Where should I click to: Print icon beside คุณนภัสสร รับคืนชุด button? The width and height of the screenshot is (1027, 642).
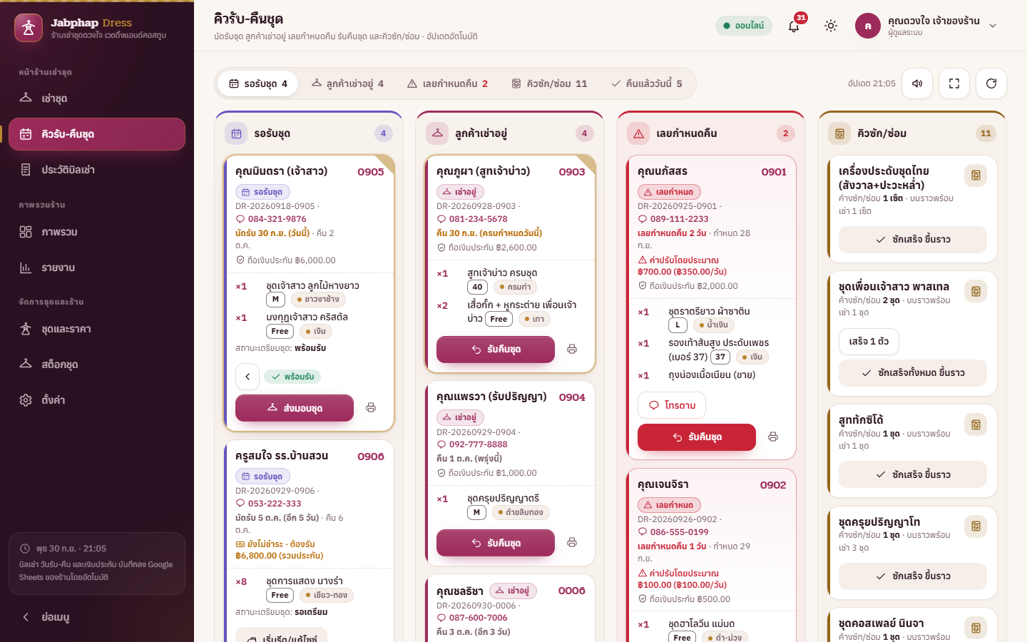[773, 437]
